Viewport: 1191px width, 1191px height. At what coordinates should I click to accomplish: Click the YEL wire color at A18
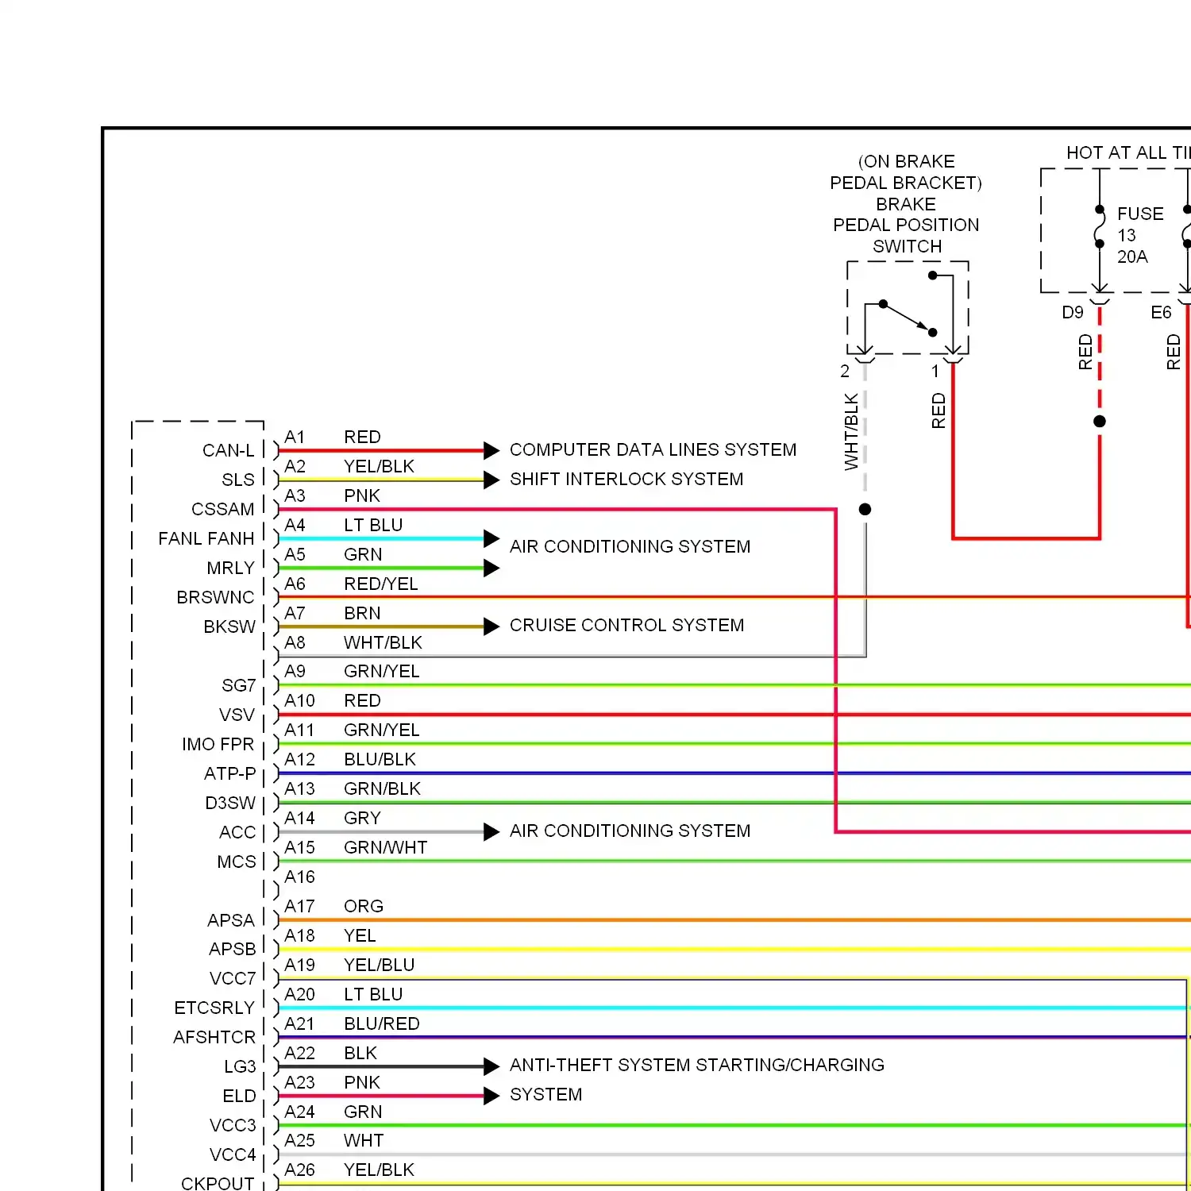point(360,936)
